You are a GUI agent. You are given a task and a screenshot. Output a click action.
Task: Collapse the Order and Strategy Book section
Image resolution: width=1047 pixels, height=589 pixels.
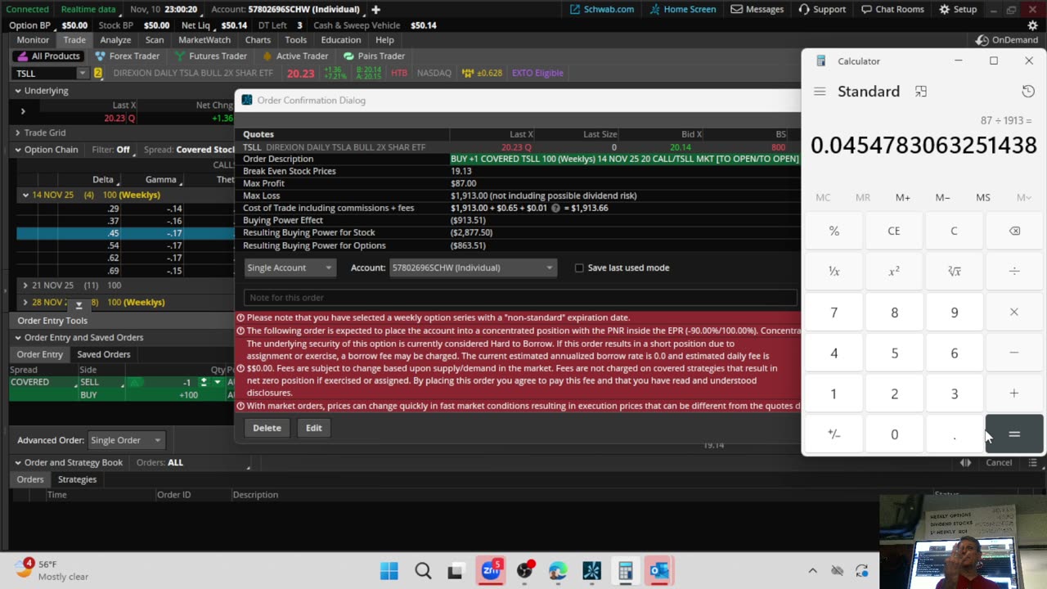(18, 462)
